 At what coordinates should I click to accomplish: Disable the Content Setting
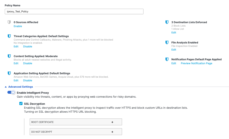point(28,63)
